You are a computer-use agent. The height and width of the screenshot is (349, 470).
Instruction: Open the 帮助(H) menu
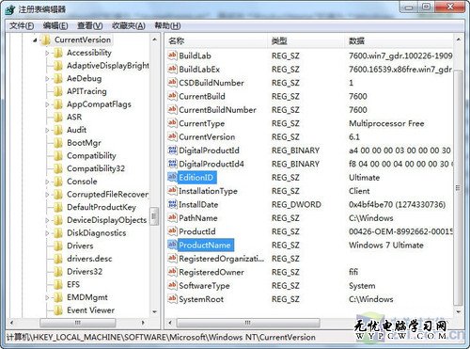[167, 25]
